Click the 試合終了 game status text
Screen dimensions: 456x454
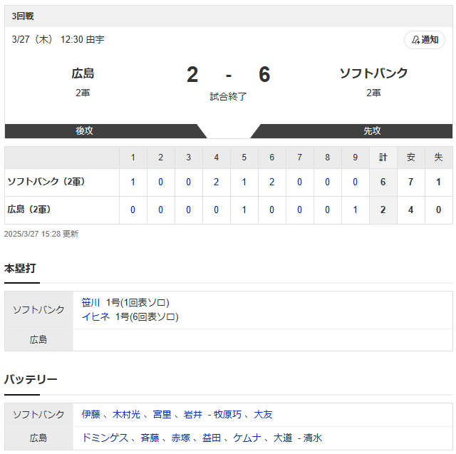pyautogui.click(x=228, y=96)
